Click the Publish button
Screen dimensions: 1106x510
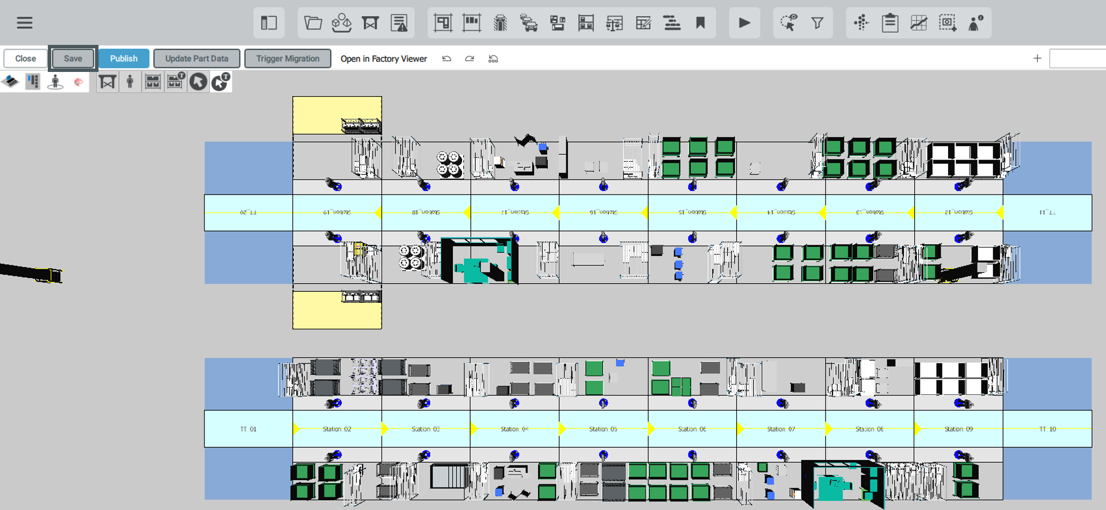123,59
